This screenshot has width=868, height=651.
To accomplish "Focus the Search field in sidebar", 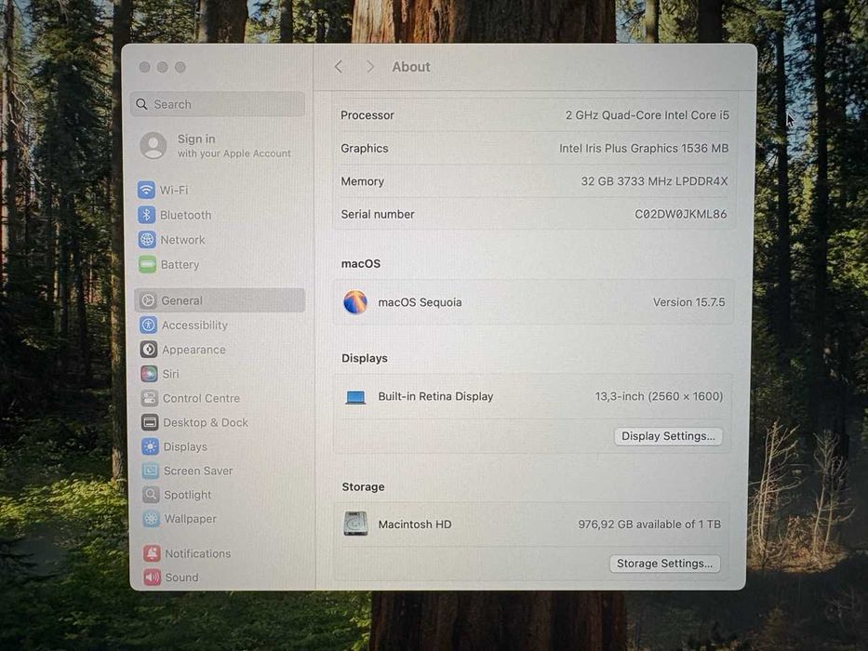I will pos(218,104).
